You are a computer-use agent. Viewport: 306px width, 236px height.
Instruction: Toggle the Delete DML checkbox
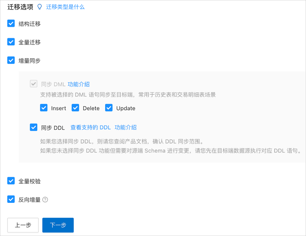[75, 108]
